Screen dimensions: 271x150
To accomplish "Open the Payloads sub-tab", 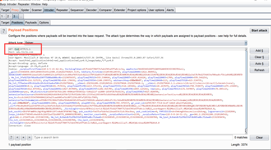I will (x=31, y=22).
